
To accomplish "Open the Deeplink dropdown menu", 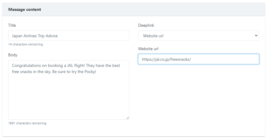I will click(198, 36).
